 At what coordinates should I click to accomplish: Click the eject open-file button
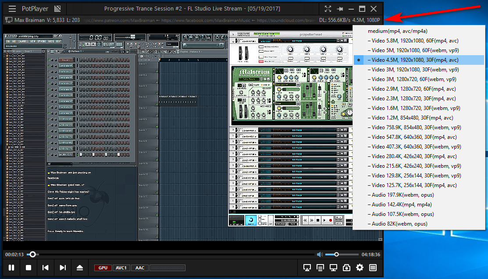80,268
